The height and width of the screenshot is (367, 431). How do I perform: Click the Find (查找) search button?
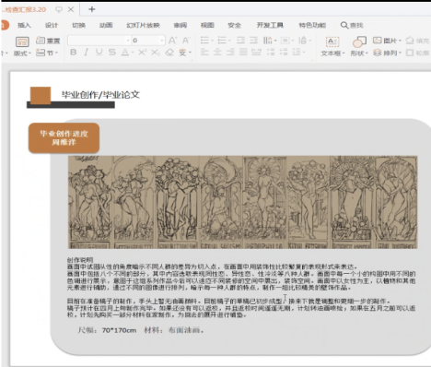tap(352, 25)
